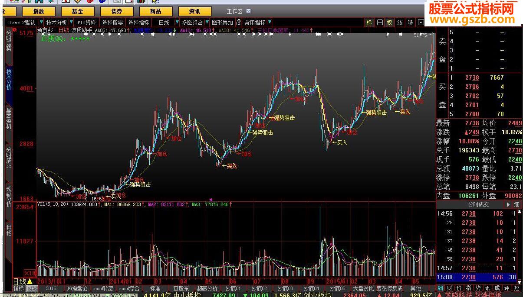Expand the 日线 period dropdown arrow

(177, 23)
